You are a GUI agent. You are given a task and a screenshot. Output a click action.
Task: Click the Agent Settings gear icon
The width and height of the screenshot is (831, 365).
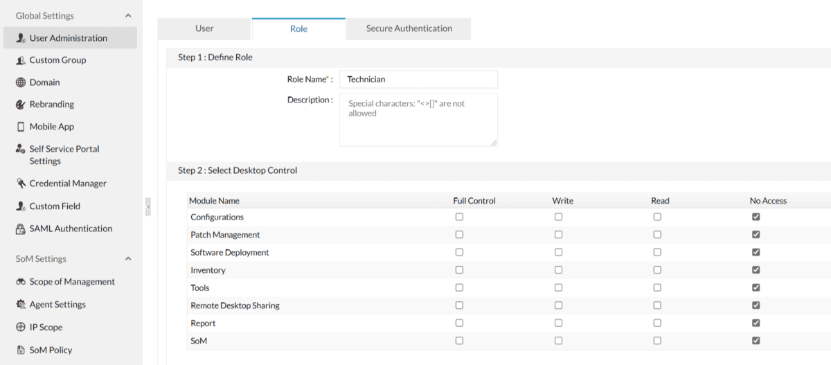[21, 305]
